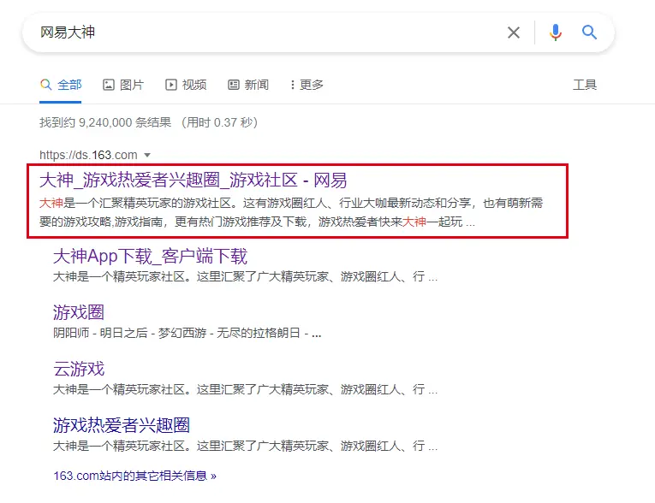655x503 pixels.
Task: Switch to the 新闻 tab
Action: (x=248, y=85)
